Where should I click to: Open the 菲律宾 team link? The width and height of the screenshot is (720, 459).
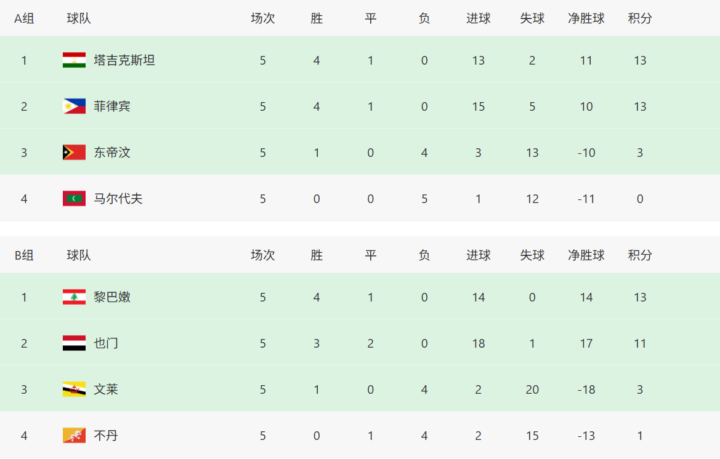pyautogui.click(x=112, y=106)
